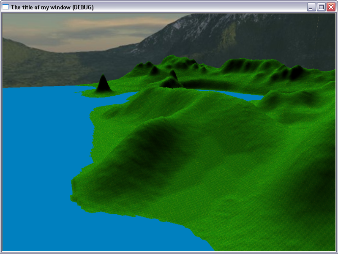Click the dark cone-shaped peak by the water

[x=103, y=84]
